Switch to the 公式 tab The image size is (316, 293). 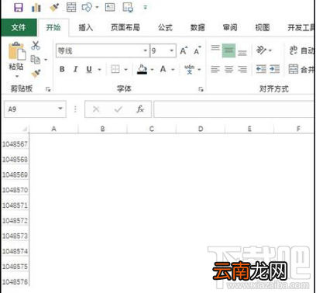click(165, 27)
